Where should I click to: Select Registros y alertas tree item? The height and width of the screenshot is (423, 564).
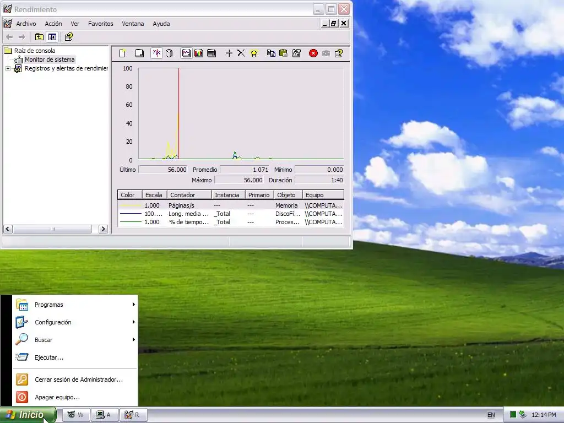click(66, 68)
